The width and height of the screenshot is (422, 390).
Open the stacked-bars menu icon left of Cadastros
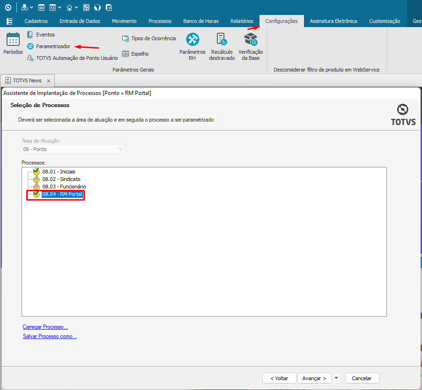click(9, 21)
